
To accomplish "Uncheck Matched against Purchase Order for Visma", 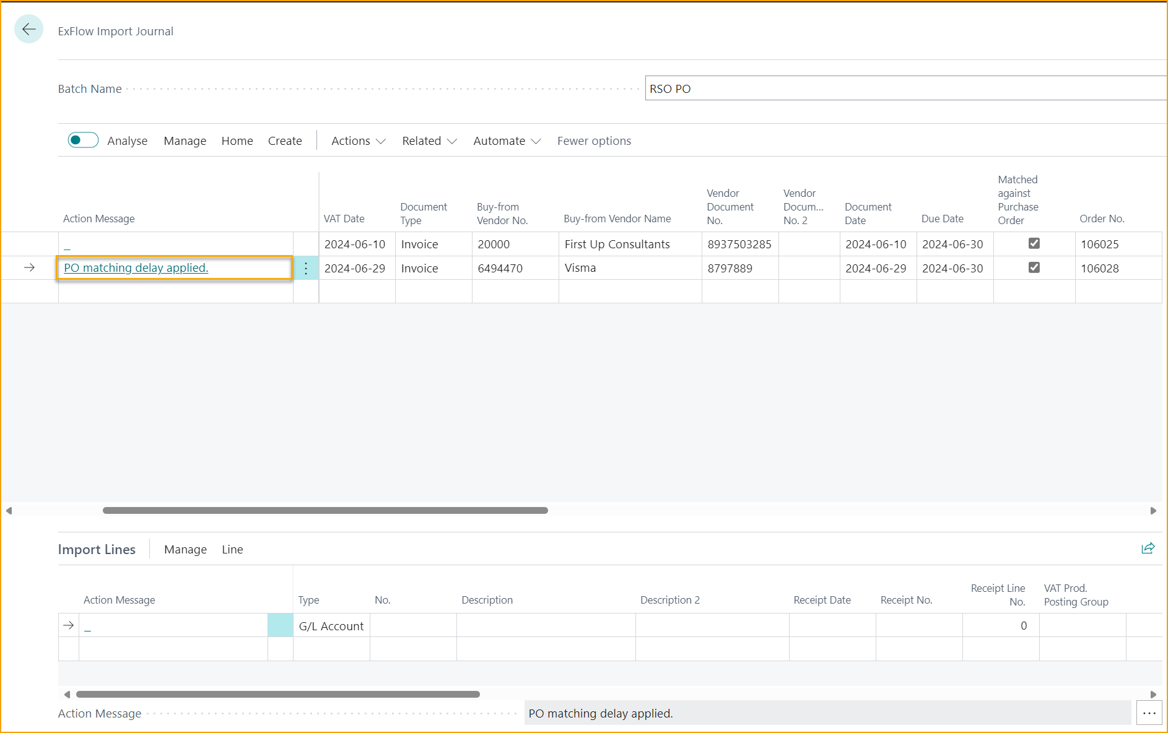I will tap(1034, 267).
